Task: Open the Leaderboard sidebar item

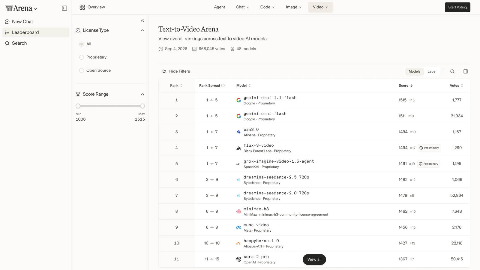Action: [36, 32]
